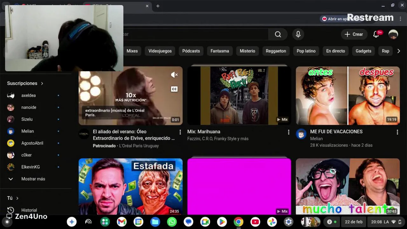The height and width of the screenshot is (229, 407).
Task: Open Play Store from the shelf
Action: [222, 222]
